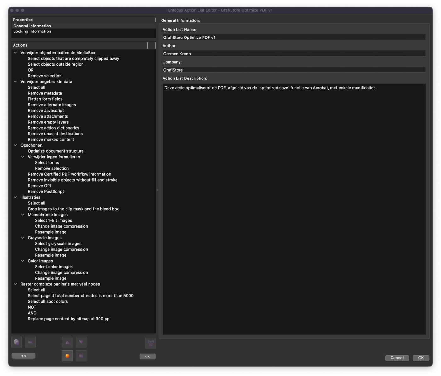The image size is (441, 376).
Task: Select 'Crop images to the clip mask and the bleed box'
Action: [x=73, y=209]
